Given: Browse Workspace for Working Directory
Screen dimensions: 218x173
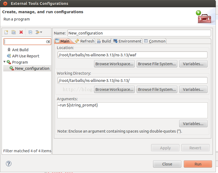Looking at the screenshot, I should [114, 89].
